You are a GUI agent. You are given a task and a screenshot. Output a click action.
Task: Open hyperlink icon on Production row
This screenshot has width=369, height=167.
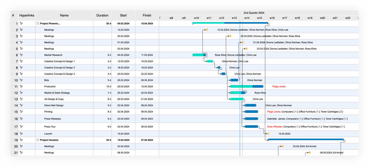click(21, 87)
